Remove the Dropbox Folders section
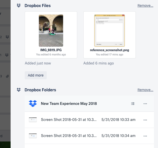Viewport: 158px width, 148px height. (145, 90)
